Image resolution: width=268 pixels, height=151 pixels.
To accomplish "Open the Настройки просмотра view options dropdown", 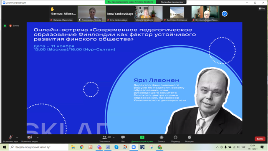I will point(172,2).
